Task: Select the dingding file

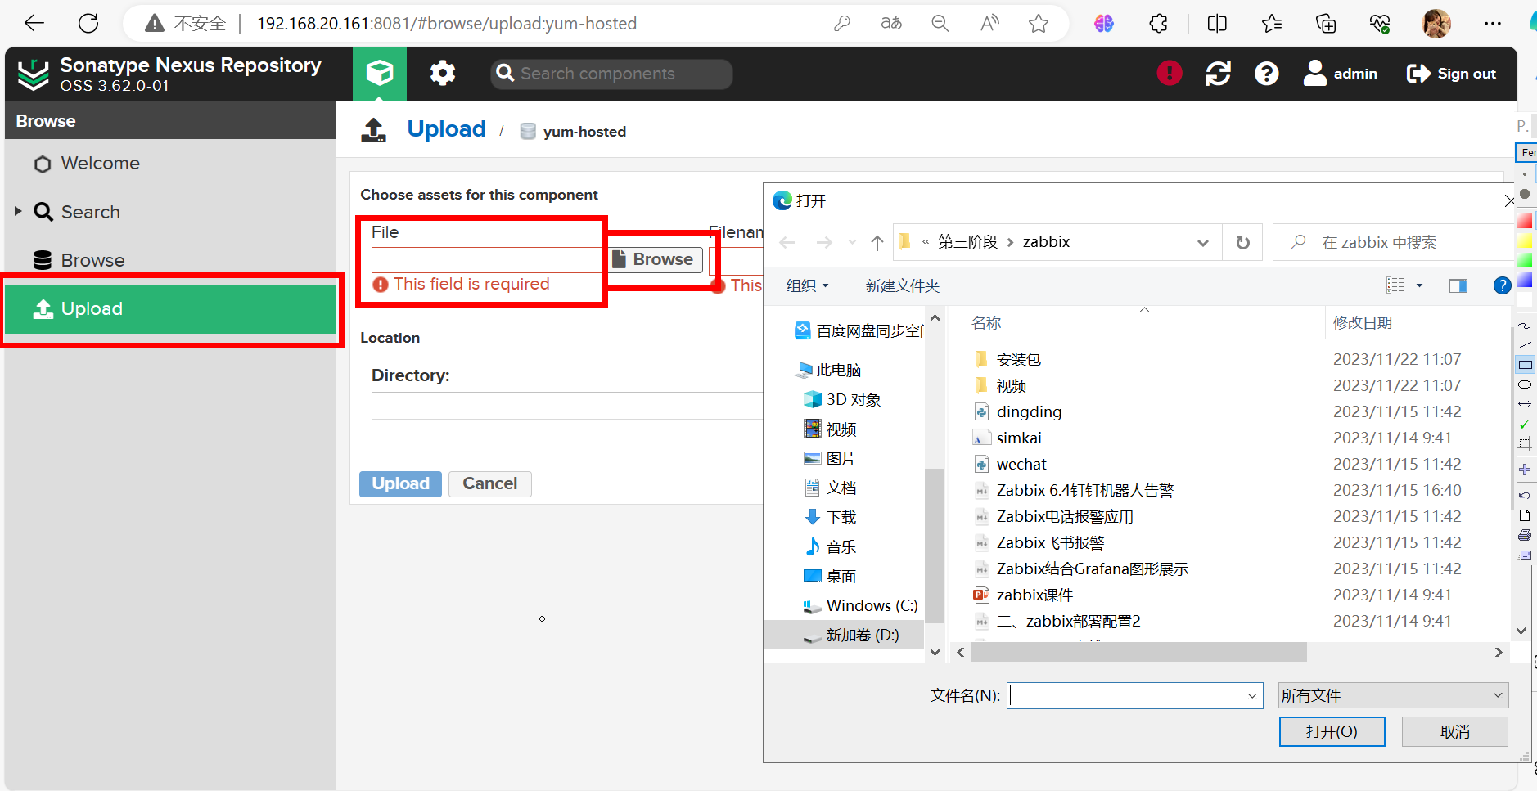Action: point(1017,411)
